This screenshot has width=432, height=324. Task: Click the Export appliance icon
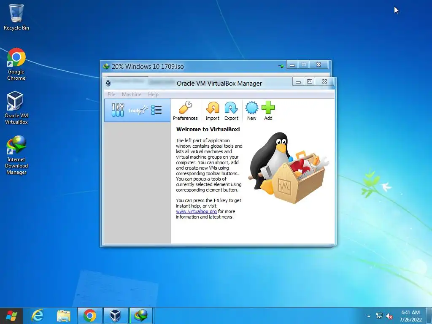[x=231, y=111]
